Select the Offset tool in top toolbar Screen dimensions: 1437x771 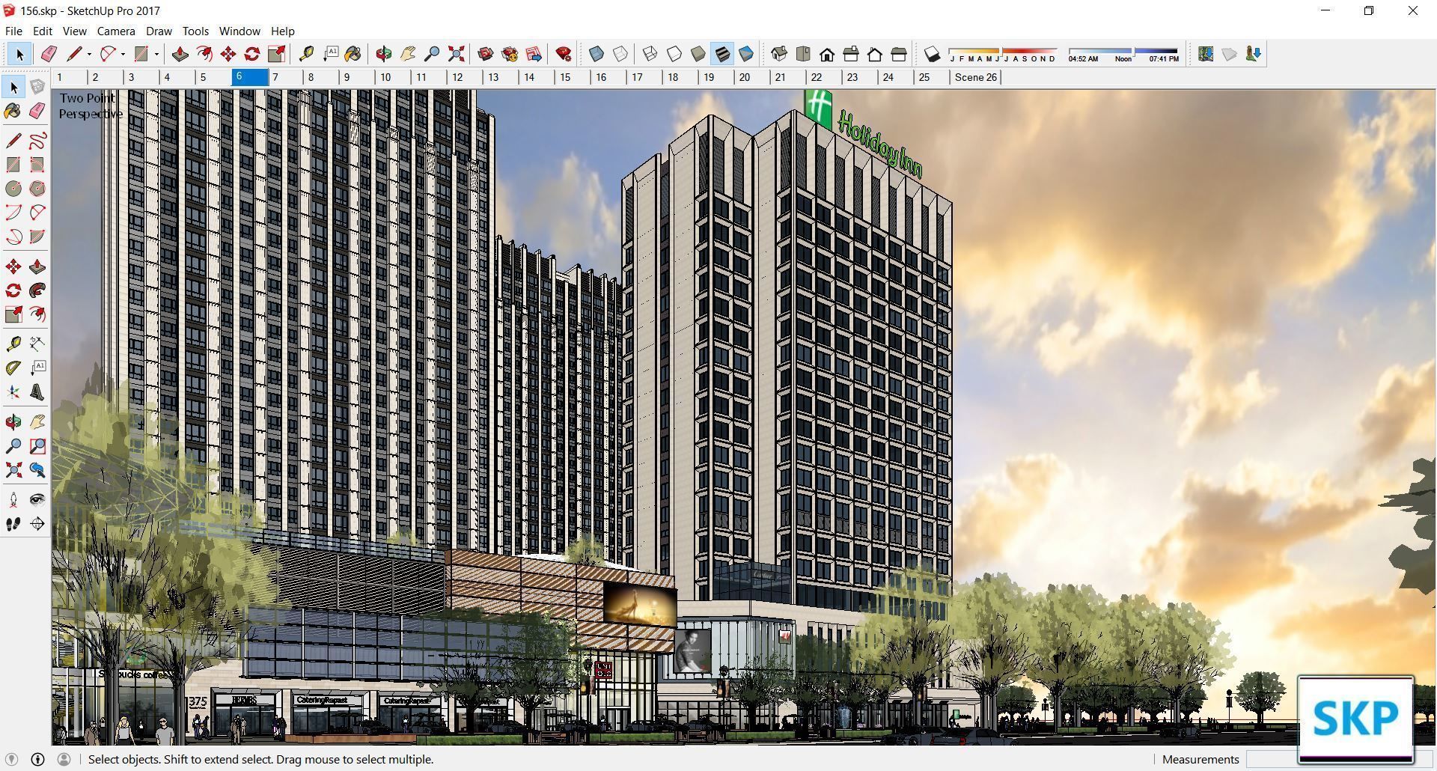pos(204,54)
